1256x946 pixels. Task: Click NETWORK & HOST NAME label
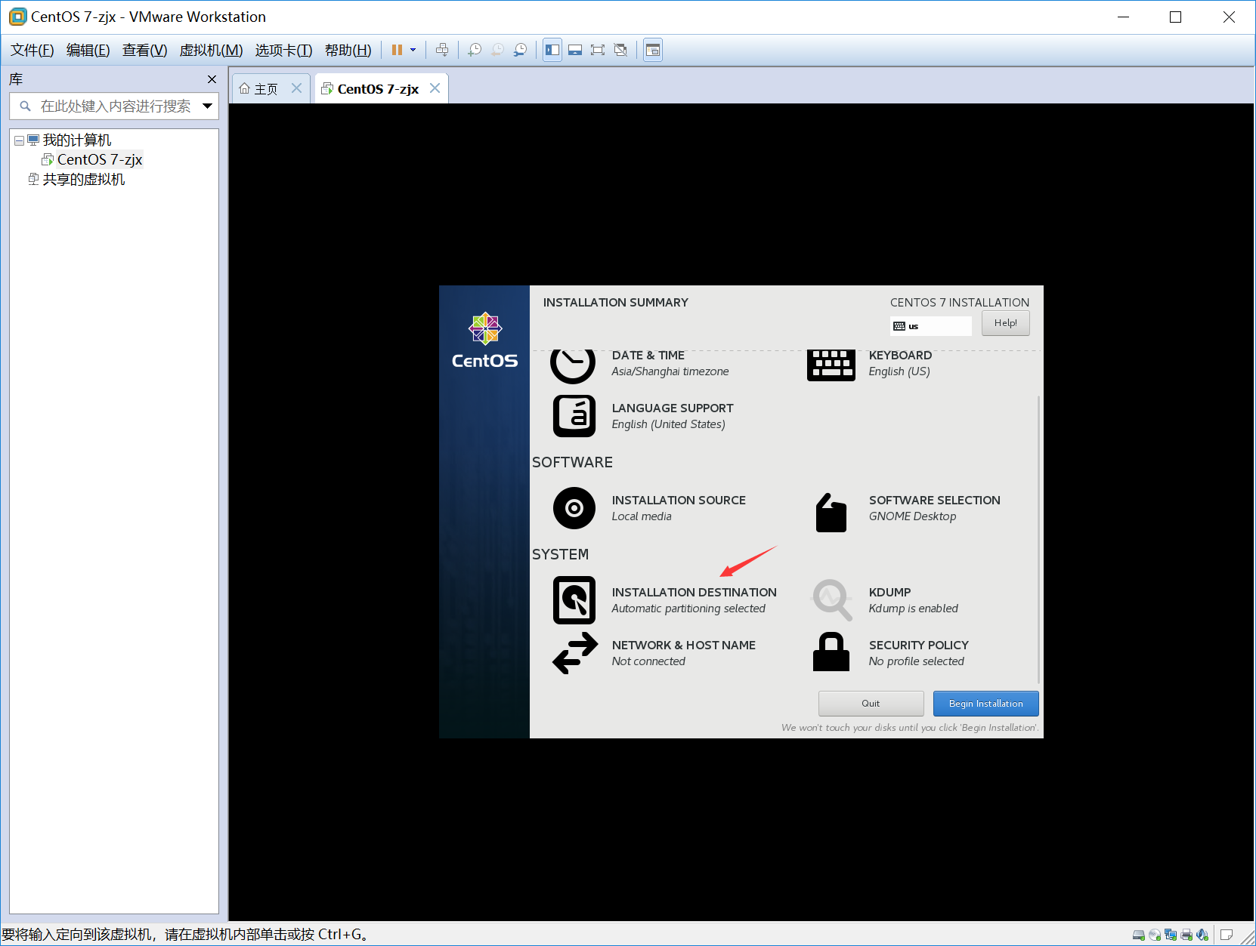click(683, 646)
